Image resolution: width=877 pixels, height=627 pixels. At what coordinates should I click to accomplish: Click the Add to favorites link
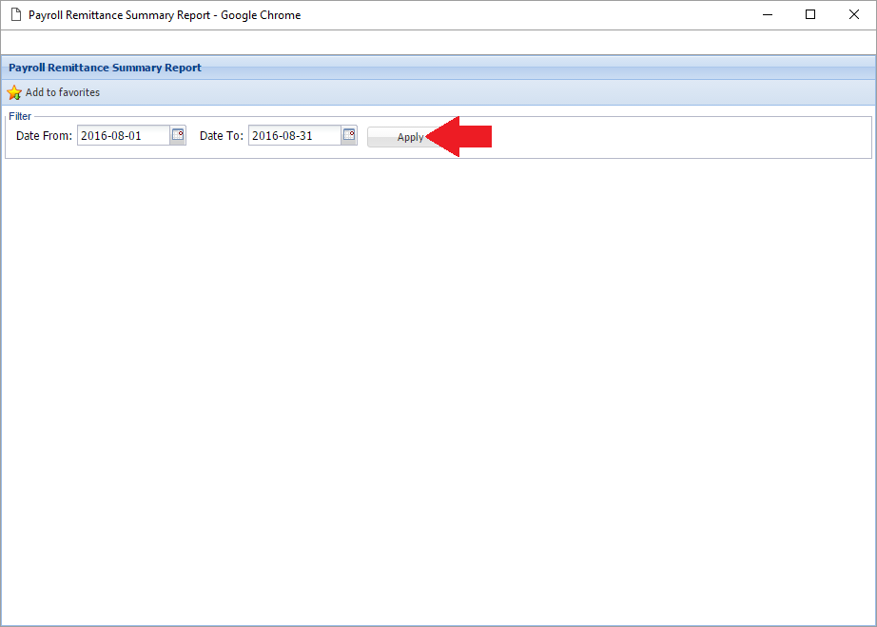point(63,92)
